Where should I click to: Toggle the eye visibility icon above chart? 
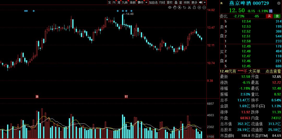(x=170, y=7)
